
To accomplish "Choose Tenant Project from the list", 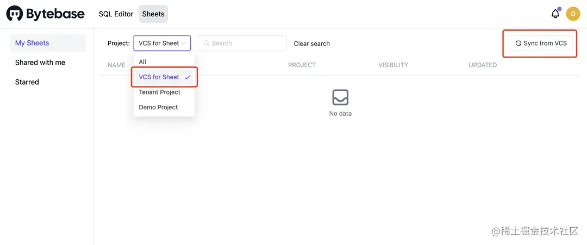I will (x=164, y=92).
